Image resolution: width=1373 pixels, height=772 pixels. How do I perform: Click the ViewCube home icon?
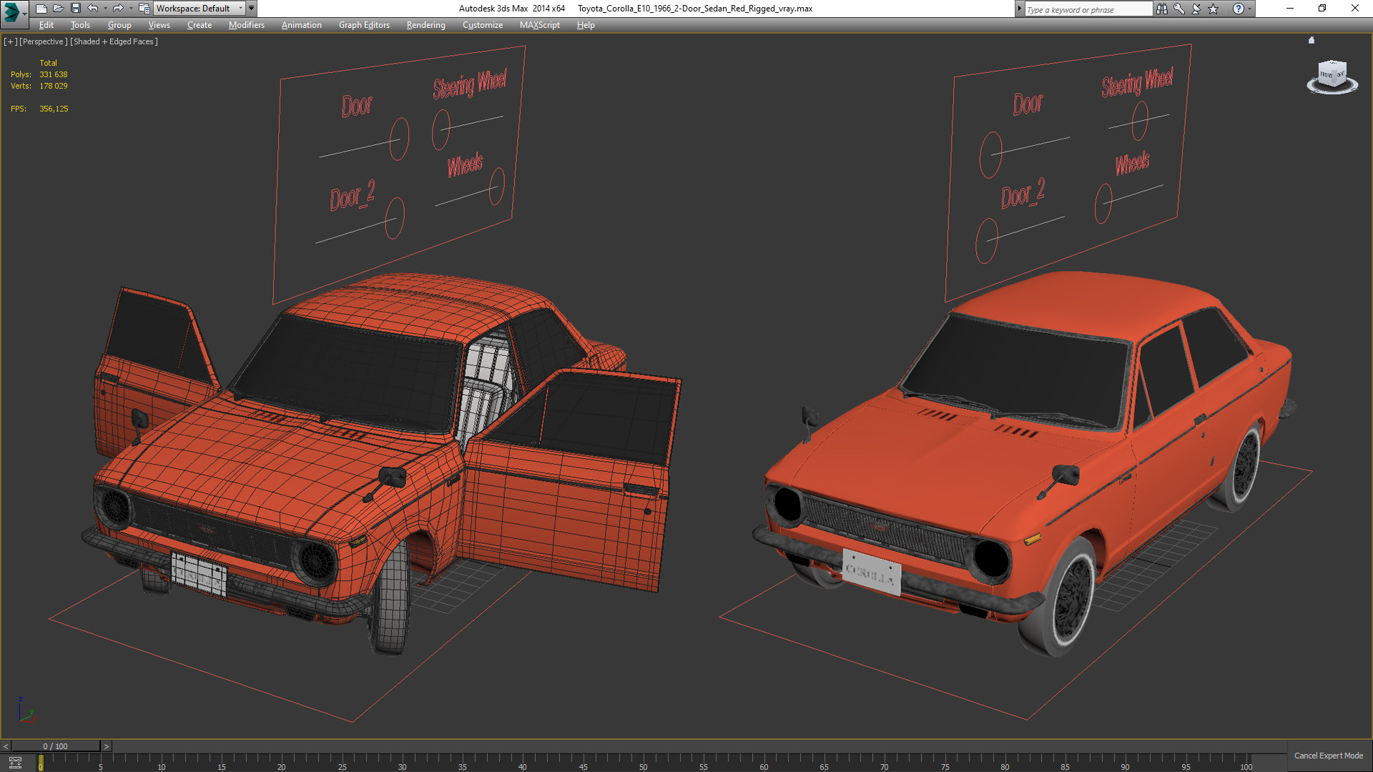(1312, 40)
